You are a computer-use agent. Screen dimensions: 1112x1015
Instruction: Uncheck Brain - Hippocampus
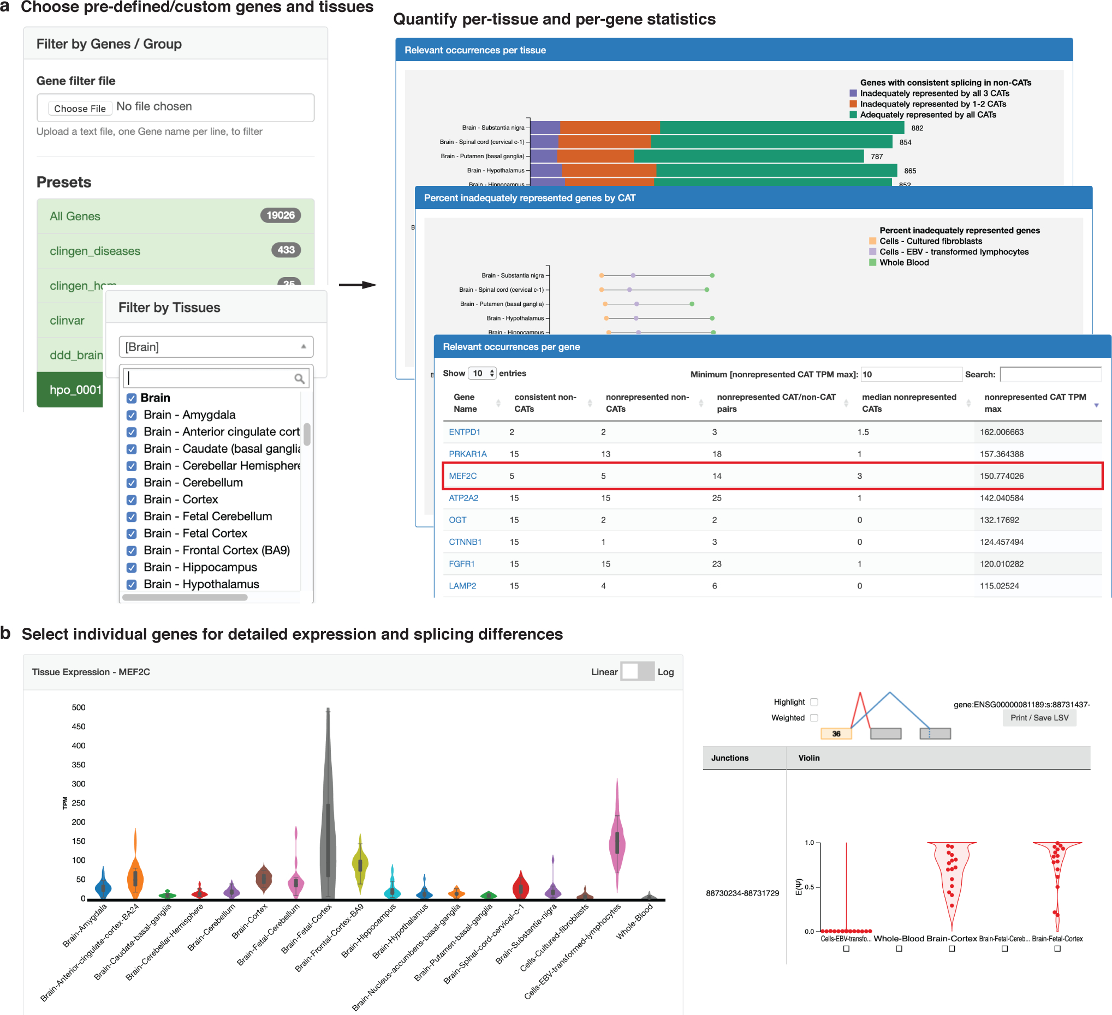pyautogui.click(x=131, y=568)
